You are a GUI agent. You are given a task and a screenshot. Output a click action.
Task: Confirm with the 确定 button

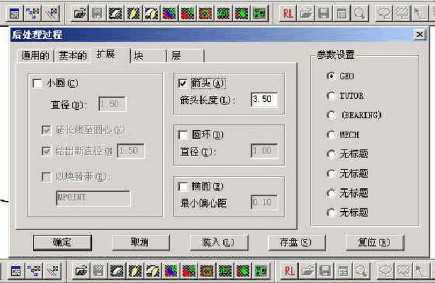click(62, 243)
